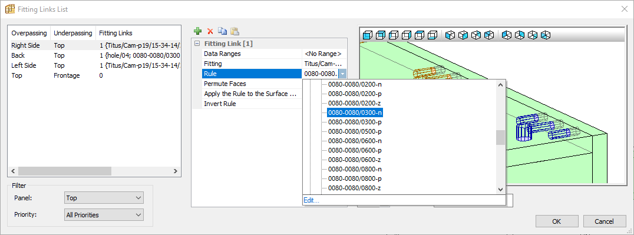Sort by Underpassing column header
Image resolution: width=634 pixels, height=235 pixels.
click(x=73, y=33)
